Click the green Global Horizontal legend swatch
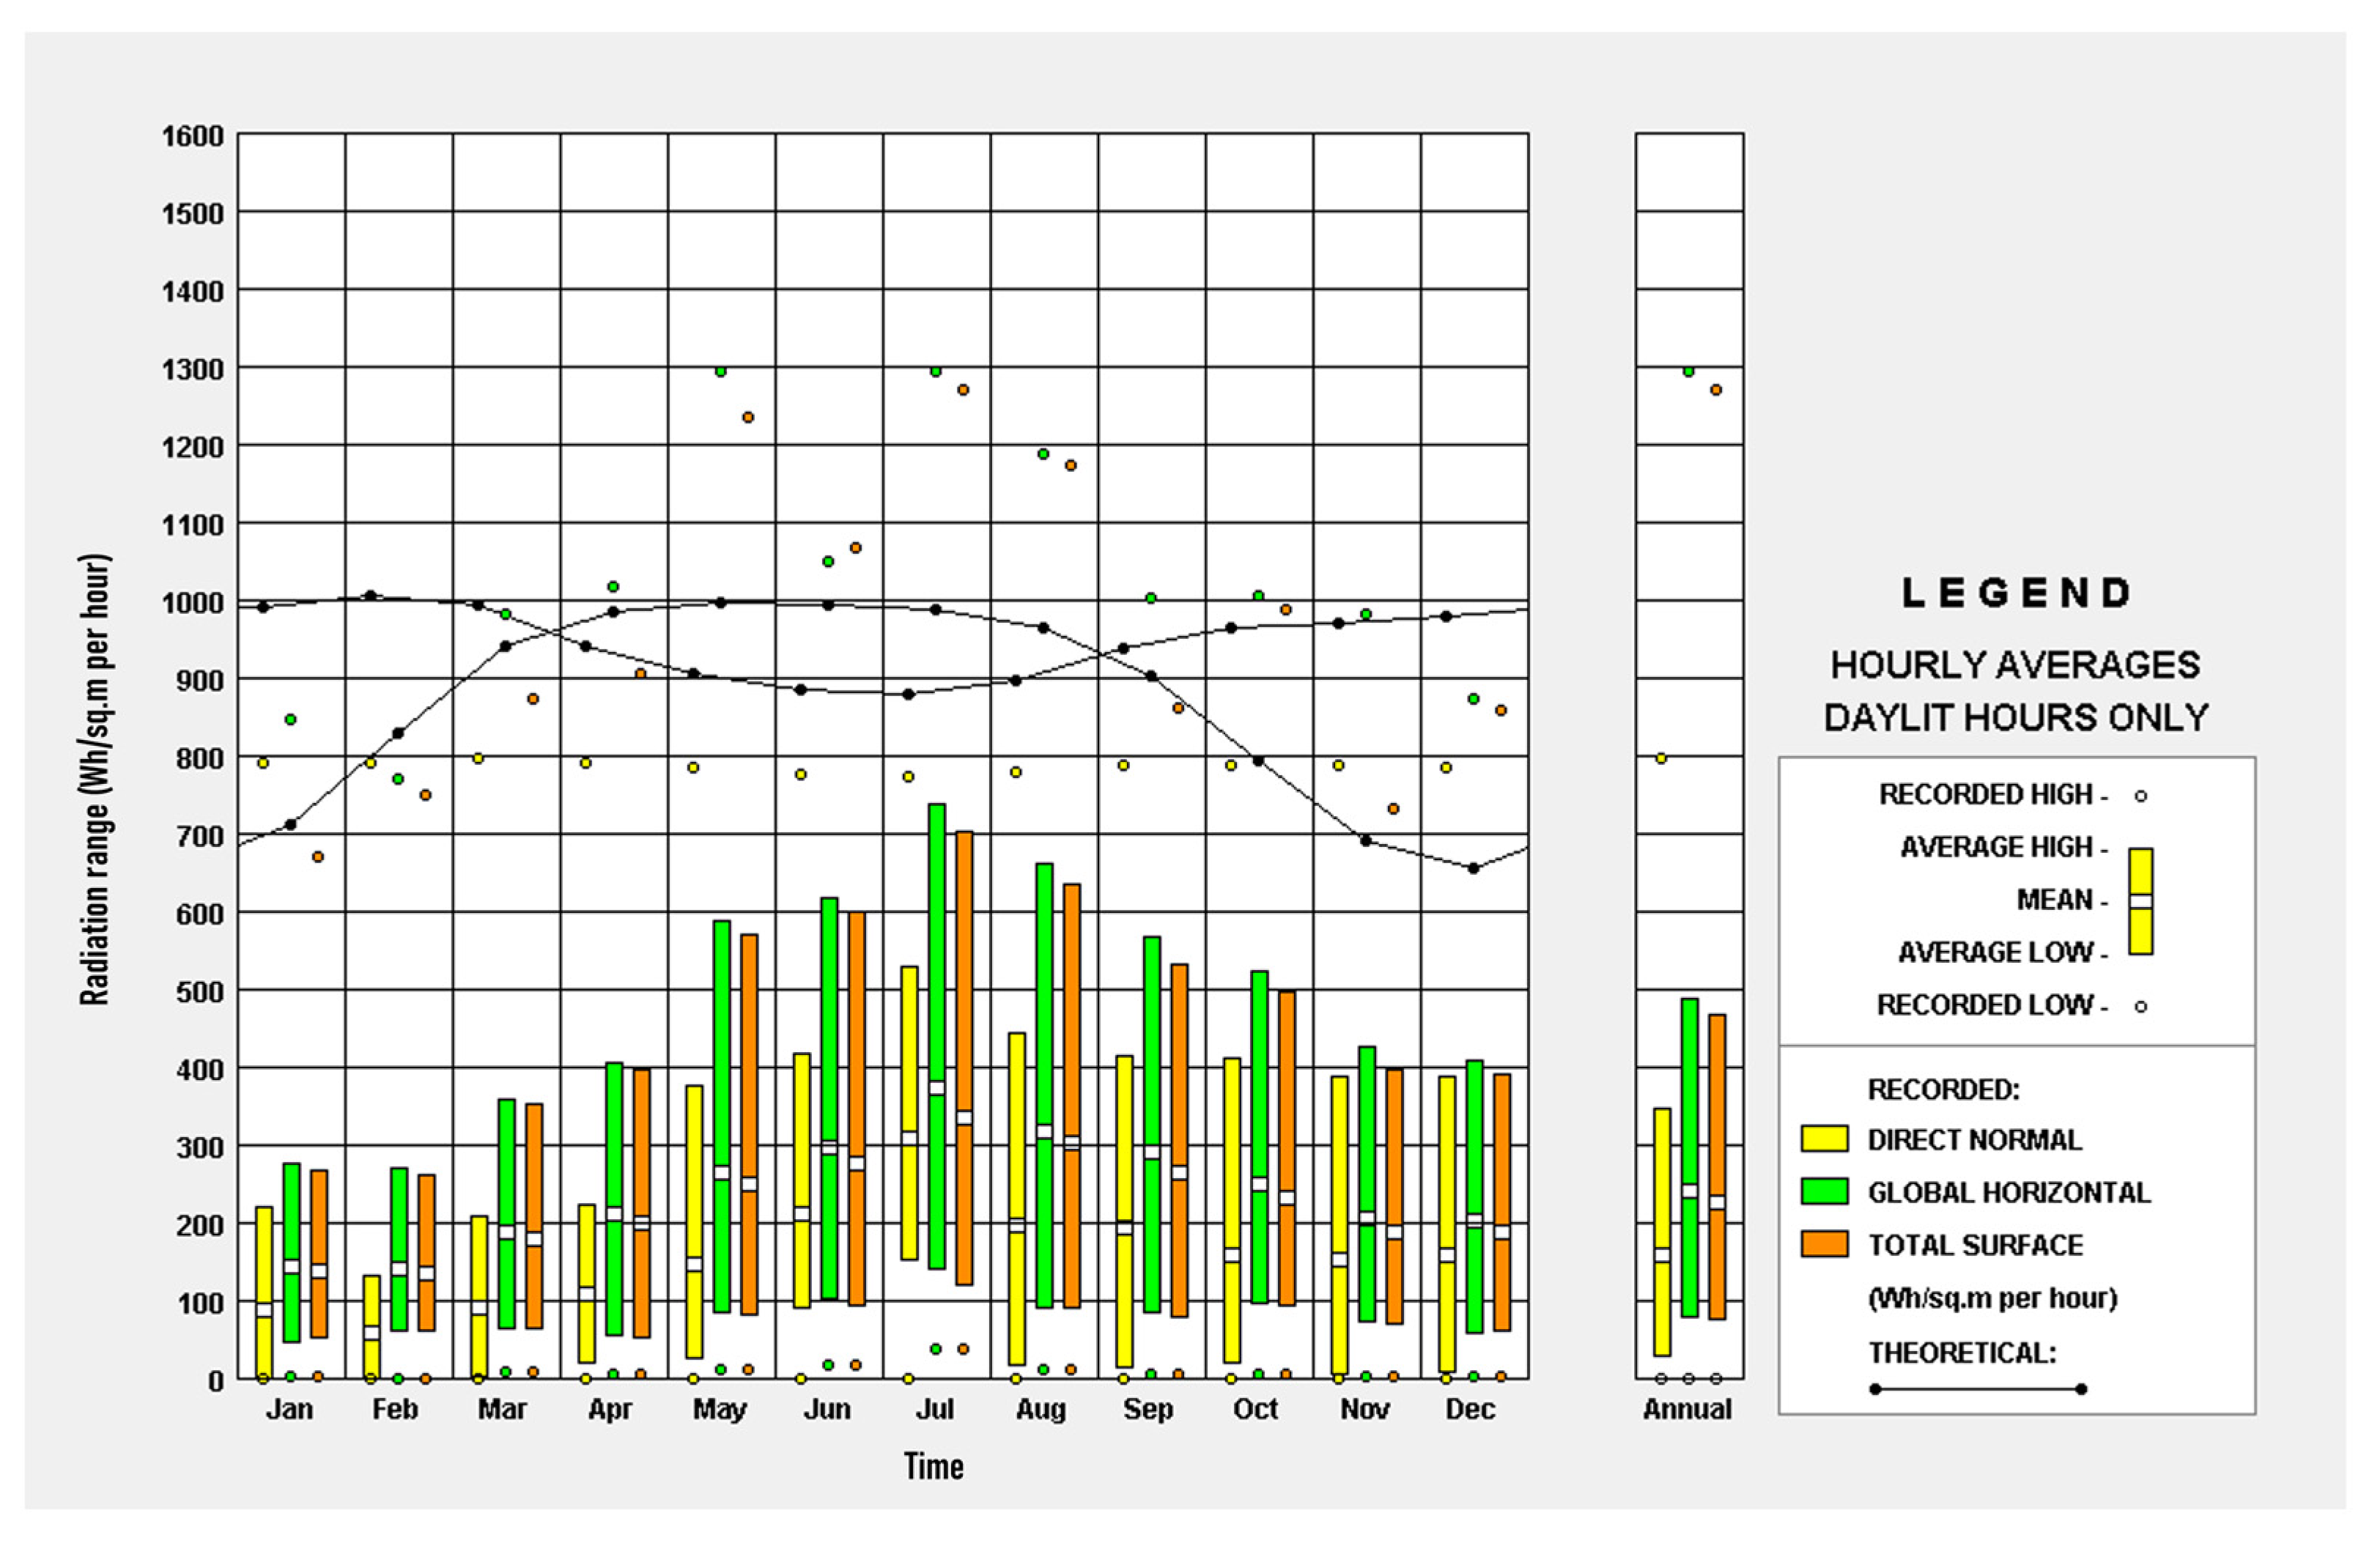The image size is (2380, 1543). 1823,1191
